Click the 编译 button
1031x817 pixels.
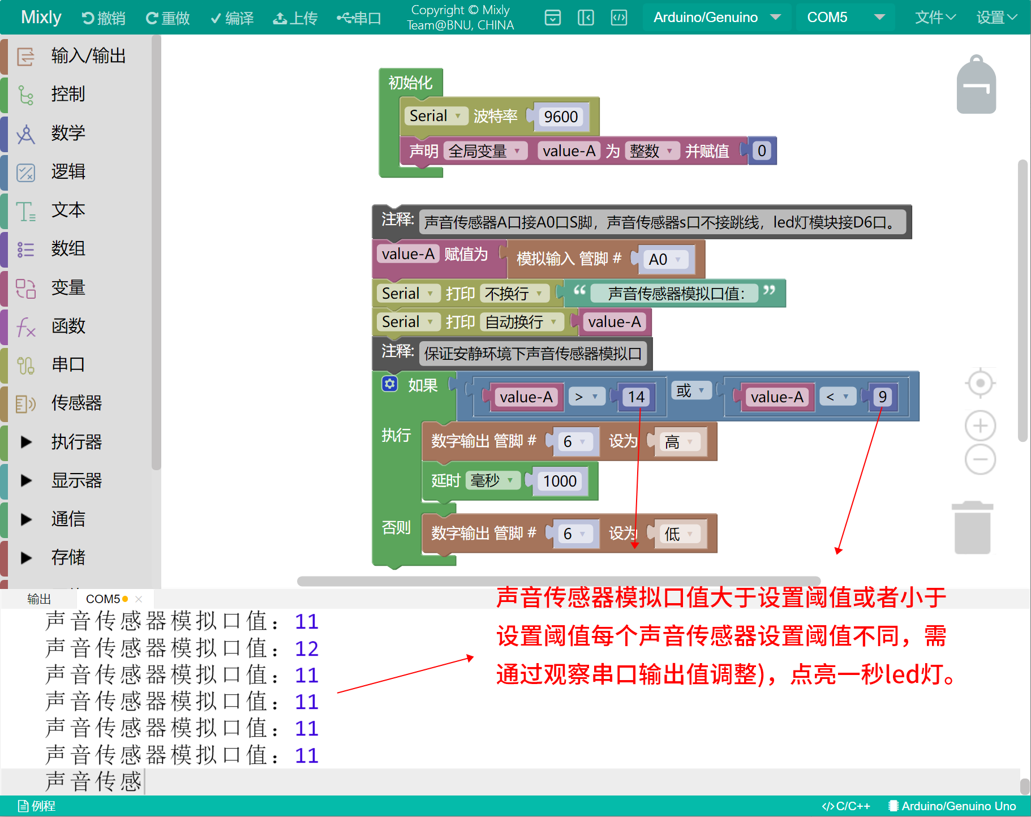tap(232, 18)
